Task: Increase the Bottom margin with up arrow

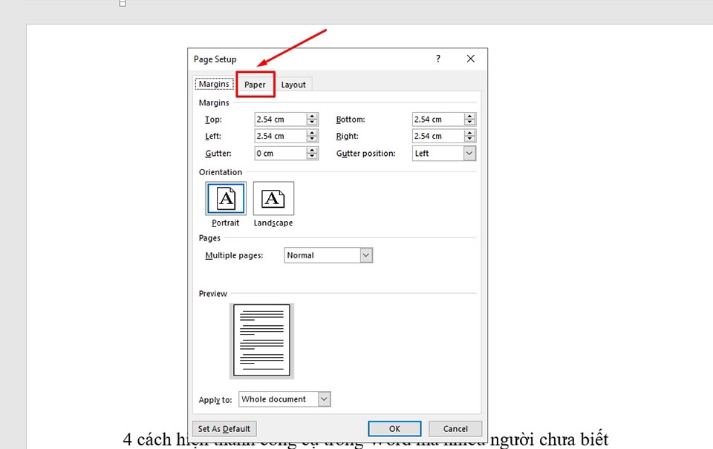Action: tap(469, 116)
